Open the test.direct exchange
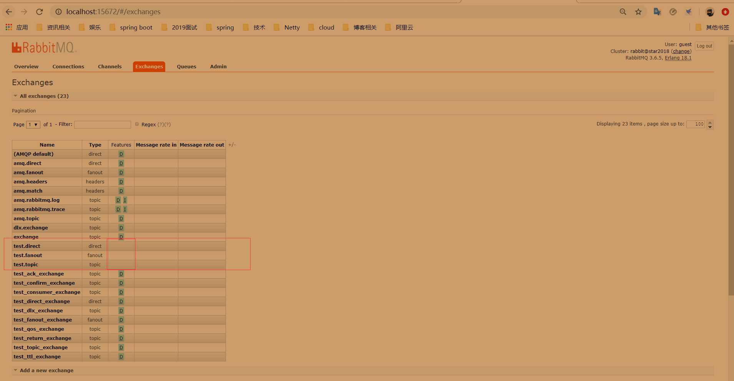This screenshot has height=381, width=734. pyautogui.click(x=27, y=246)
